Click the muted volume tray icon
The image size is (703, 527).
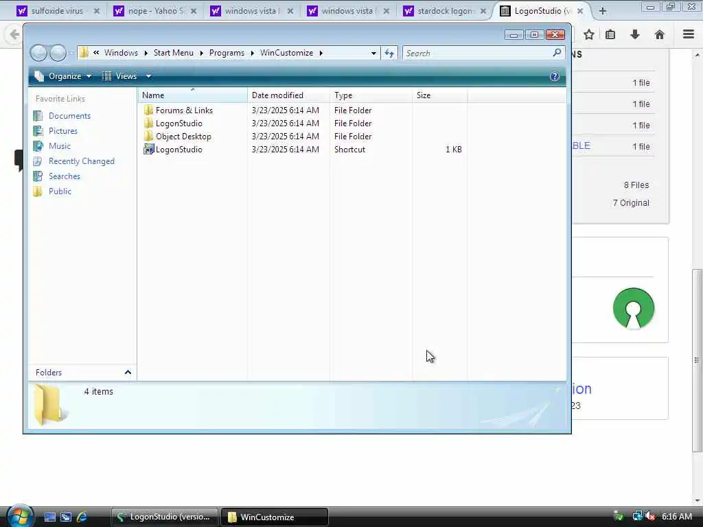650,517
